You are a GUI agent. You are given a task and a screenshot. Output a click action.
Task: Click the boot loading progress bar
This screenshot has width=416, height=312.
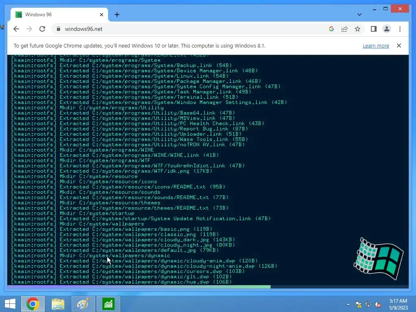(x=208, y=287)
